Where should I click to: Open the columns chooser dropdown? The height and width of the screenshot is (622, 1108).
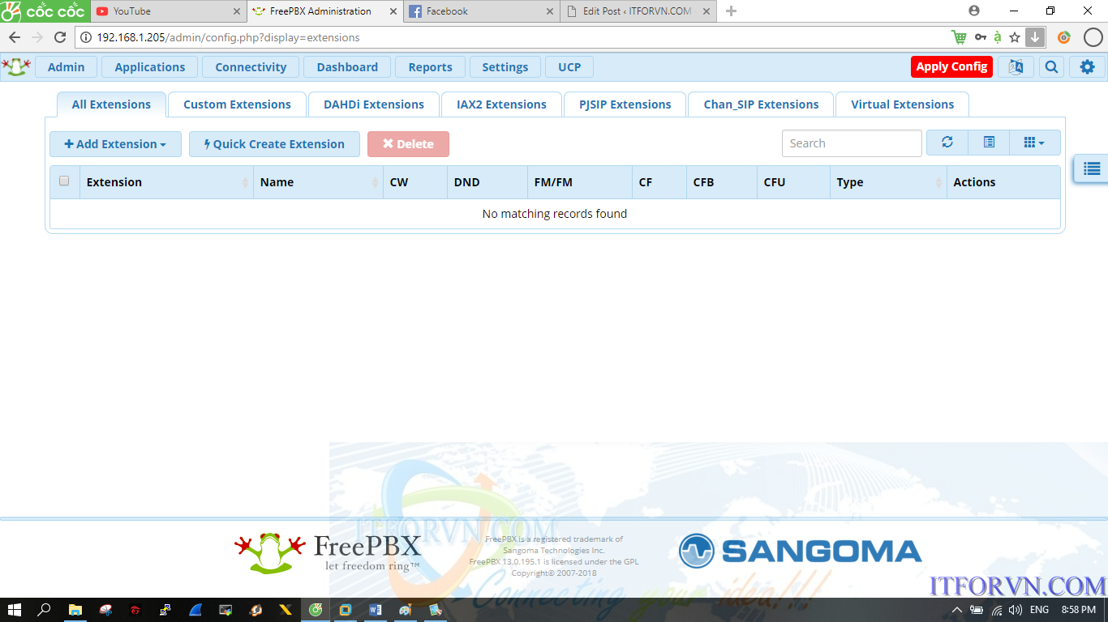1034,143
